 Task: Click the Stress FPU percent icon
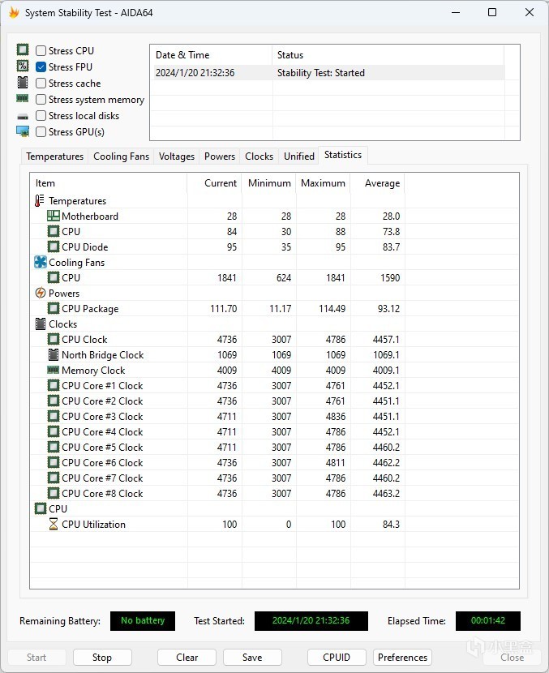click(x=23, y=66)
